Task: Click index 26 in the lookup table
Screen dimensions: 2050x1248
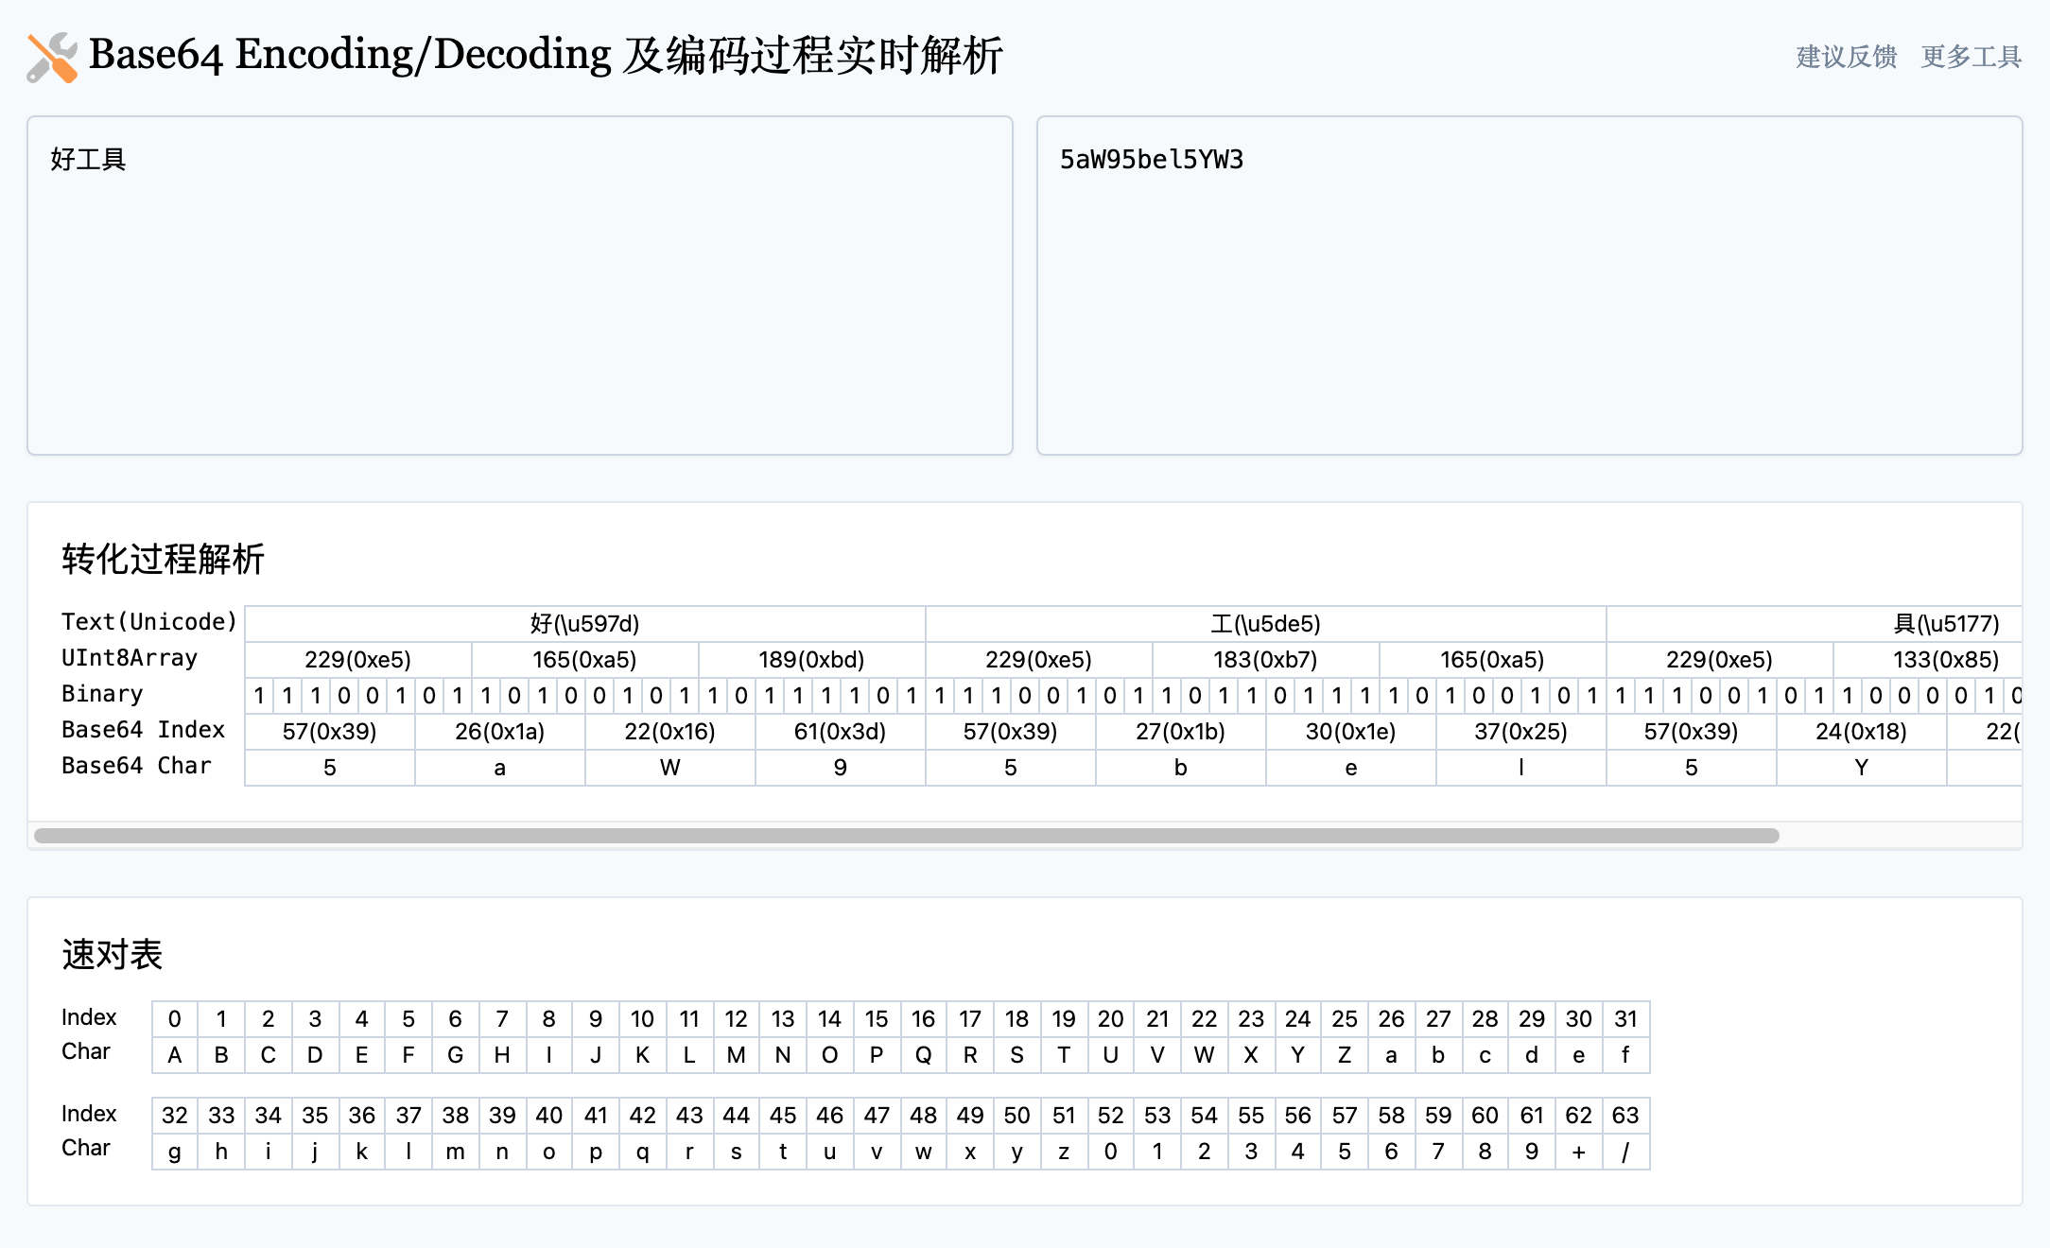Action: pos(1392,1019)
